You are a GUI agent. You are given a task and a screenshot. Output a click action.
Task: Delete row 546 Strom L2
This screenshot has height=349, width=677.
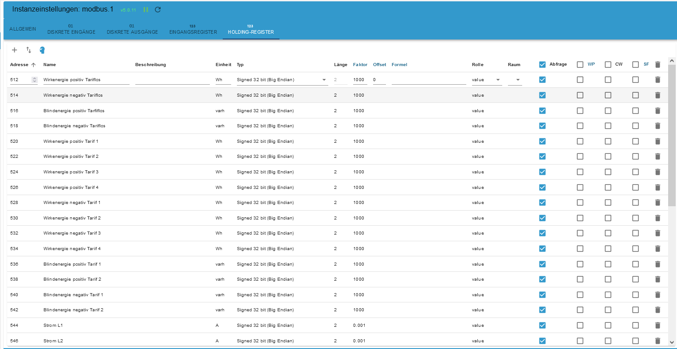pyautogui.click(x=657, y=341)
